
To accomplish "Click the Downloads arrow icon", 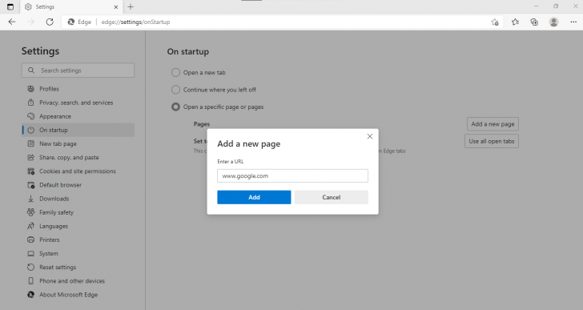I will [x=31, y=199].
